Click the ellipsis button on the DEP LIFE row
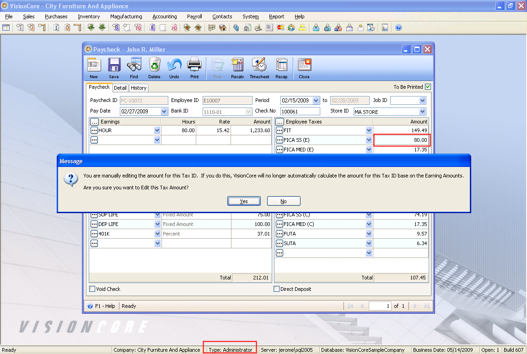Screen dimensions: 527x354 [x=94, y=224]
